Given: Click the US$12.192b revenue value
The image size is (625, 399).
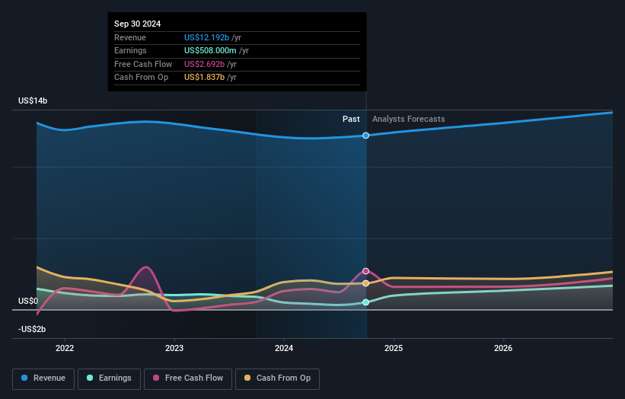Looking at the screenshot, I should (x=206, y=37).
